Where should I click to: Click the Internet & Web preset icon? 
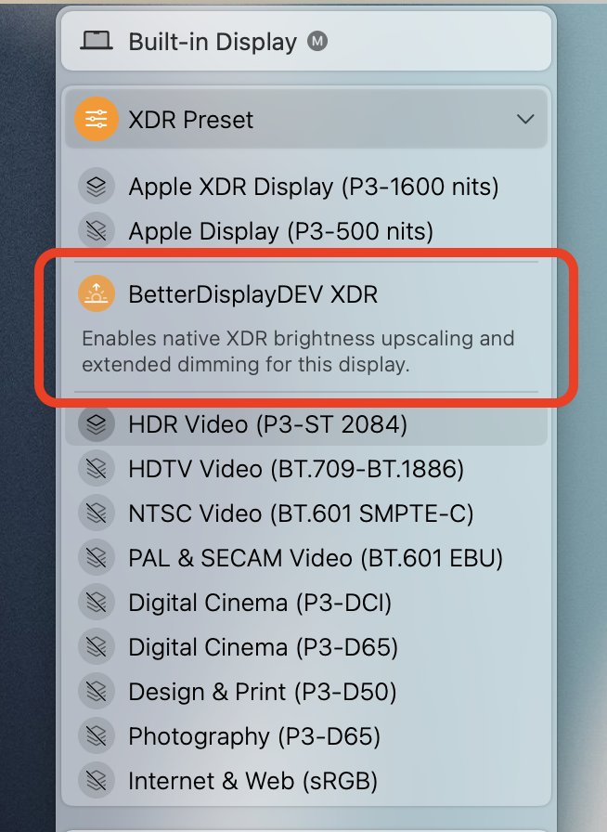tap(97, 780)
